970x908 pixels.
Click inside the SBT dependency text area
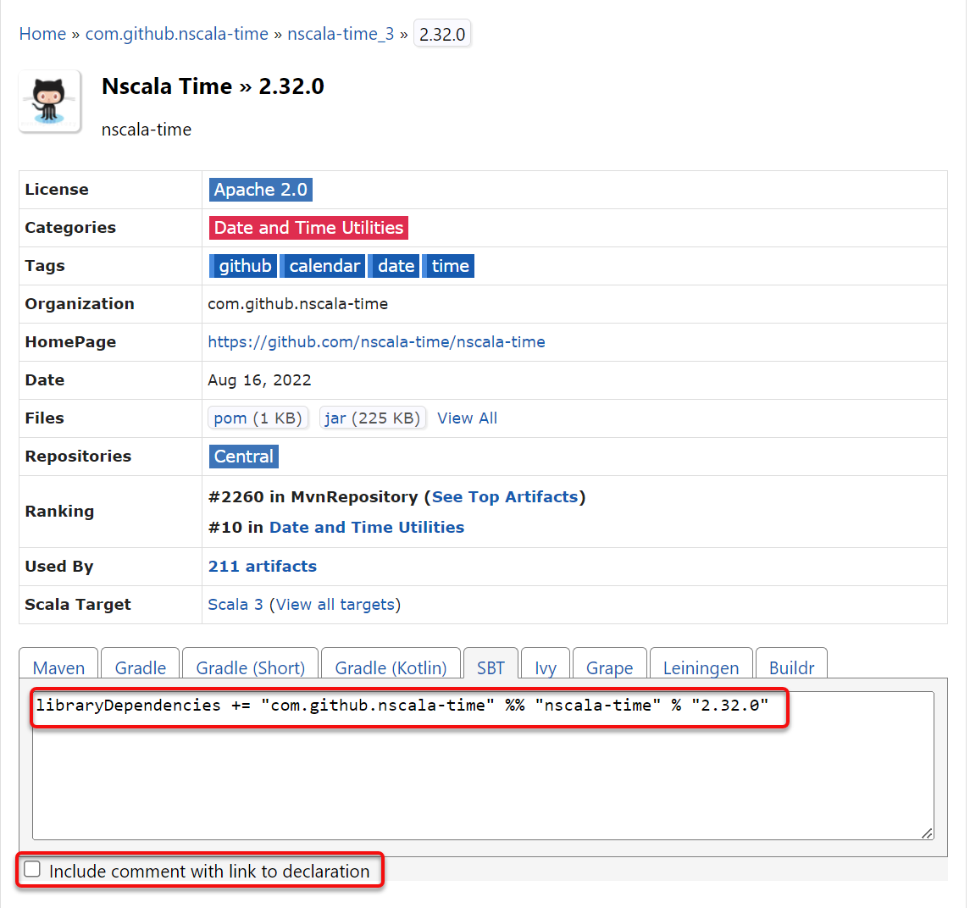coord(483,766)
